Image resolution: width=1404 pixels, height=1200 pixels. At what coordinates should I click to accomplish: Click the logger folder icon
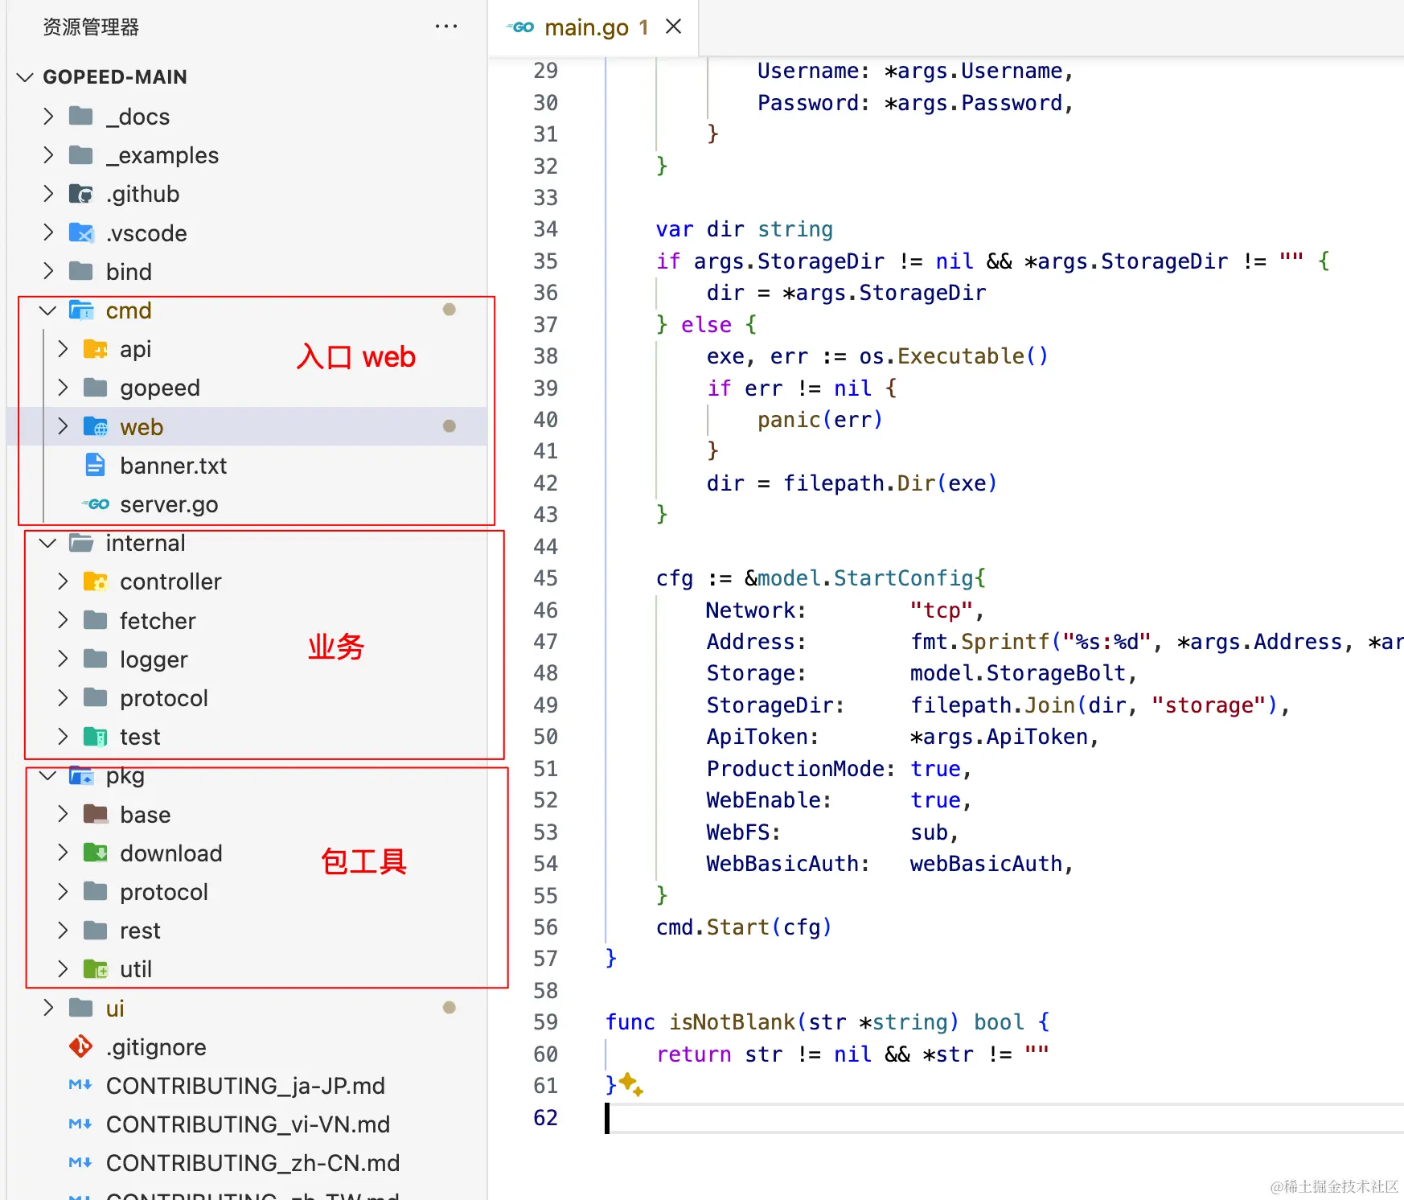pyautogui.click(x=96, y=660)
